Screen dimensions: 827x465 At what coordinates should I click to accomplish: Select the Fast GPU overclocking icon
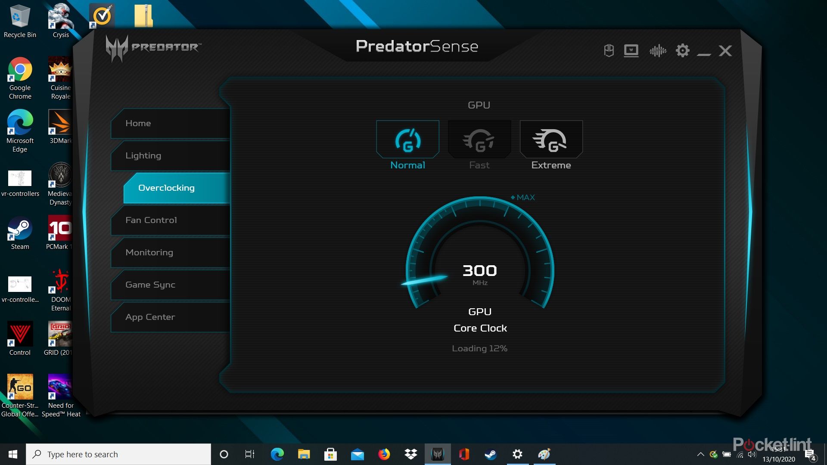pyautogui.click(x=479, y=139)
